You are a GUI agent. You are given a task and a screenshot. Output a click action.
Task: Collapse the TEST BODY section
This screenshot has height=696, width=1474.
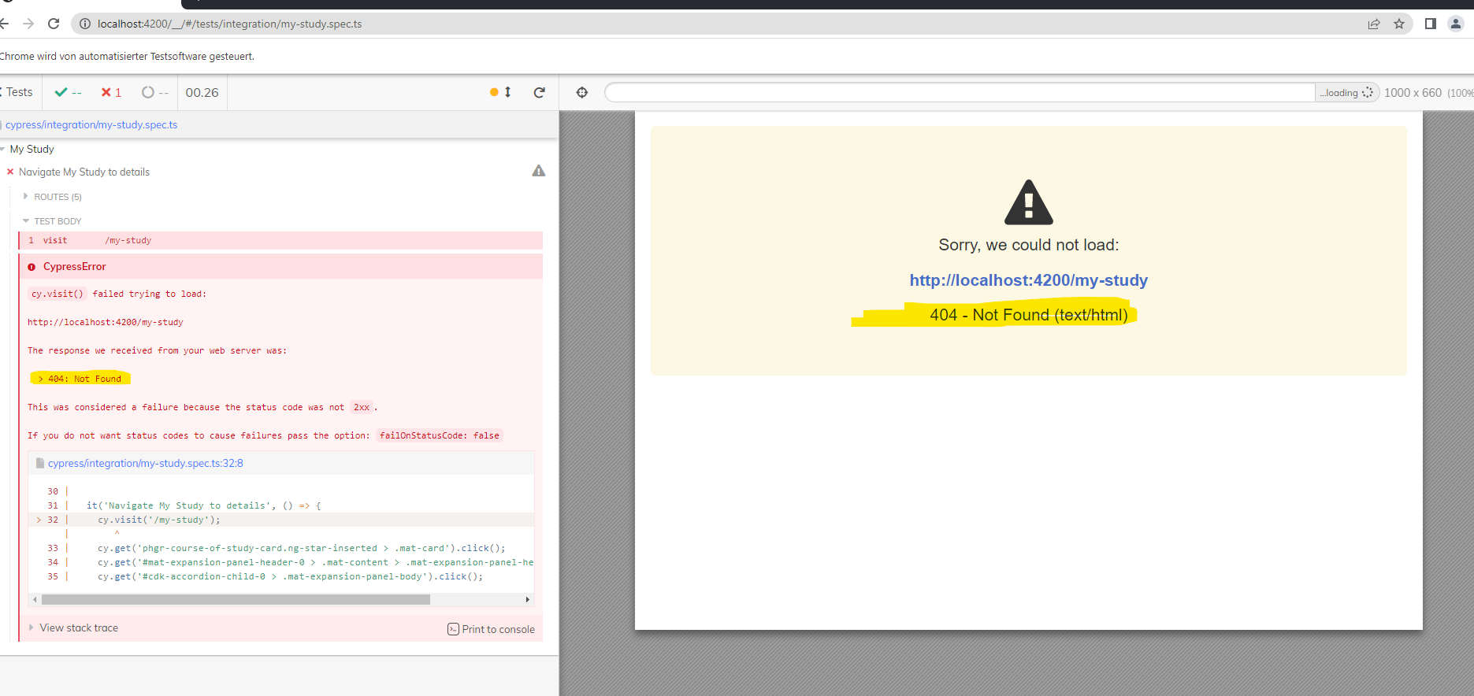[x=53, y=221]
